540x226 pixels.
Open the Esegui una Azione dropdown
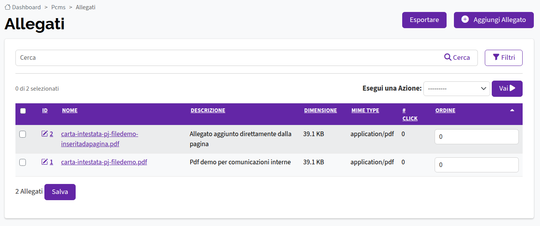pyautogui.click(x=457, y=89)
